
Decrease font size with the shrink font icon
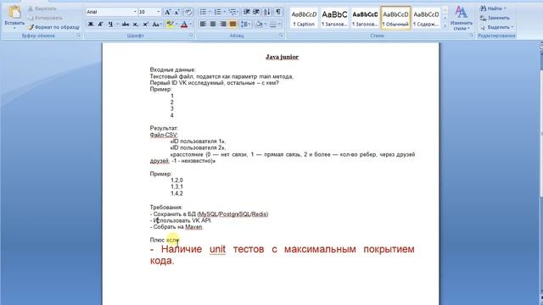(177, 12)
